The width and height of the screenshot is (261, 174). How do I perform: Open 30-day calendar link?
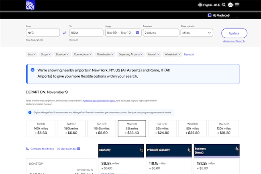67,149
